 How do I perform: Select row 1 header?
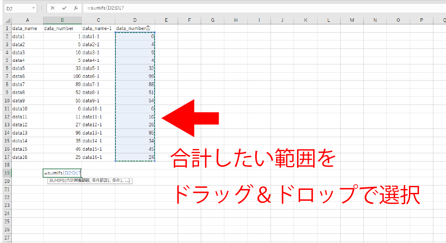pos(7,28)
